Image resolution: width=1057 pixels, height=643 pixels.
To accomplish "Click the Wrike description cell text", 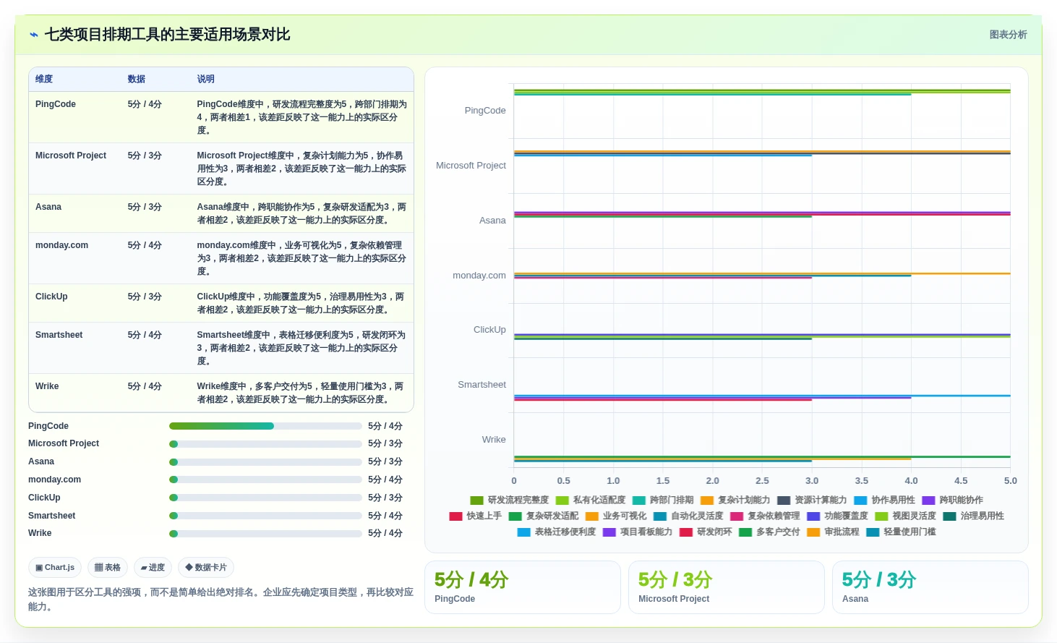I will click(300, 393).
